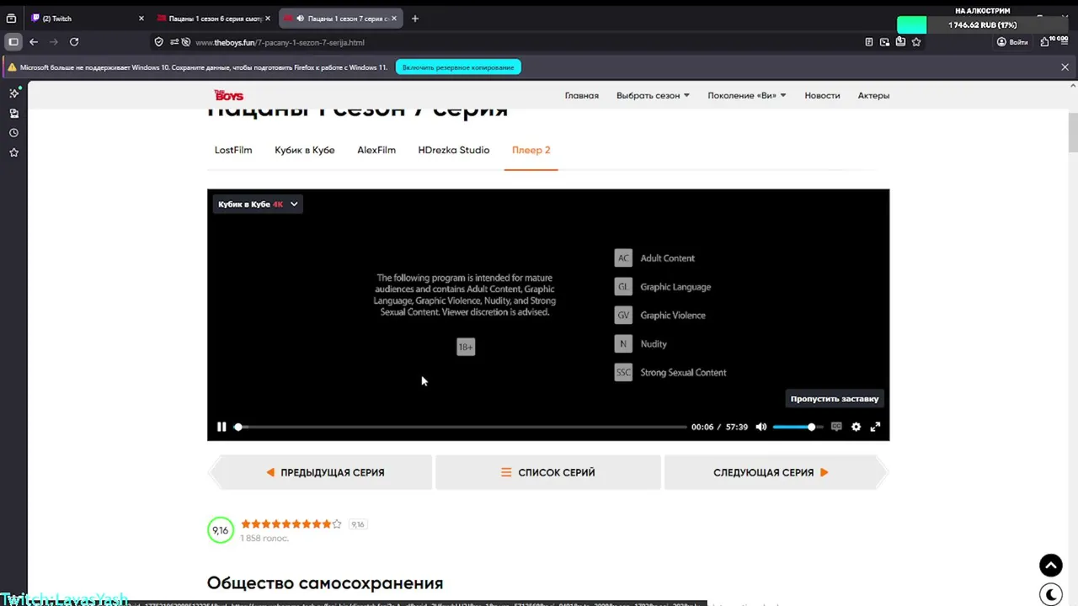Open the sidebar AI sparkle icon

tap(13, 93)
